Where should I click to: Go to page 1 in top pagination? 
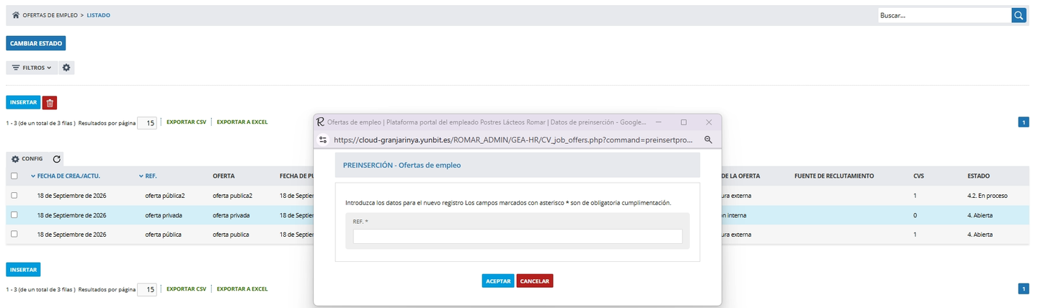(x=1024, y=122)
